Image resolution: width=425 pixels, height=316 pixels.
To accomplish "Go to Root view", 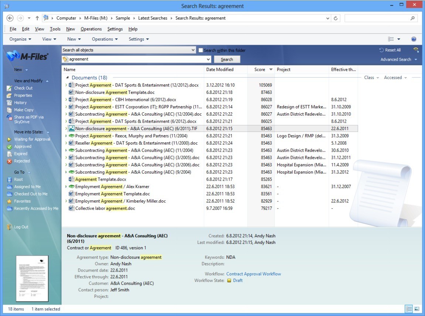I will (x=18, y=179).
